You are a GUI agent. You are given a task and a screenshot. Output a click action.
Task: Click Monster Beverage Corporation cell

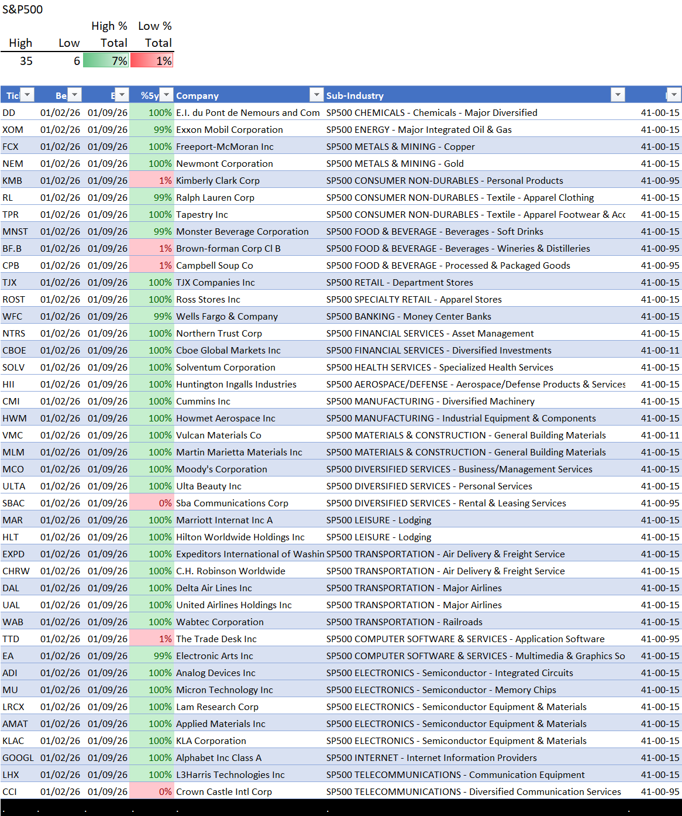(x=249, y=231)
